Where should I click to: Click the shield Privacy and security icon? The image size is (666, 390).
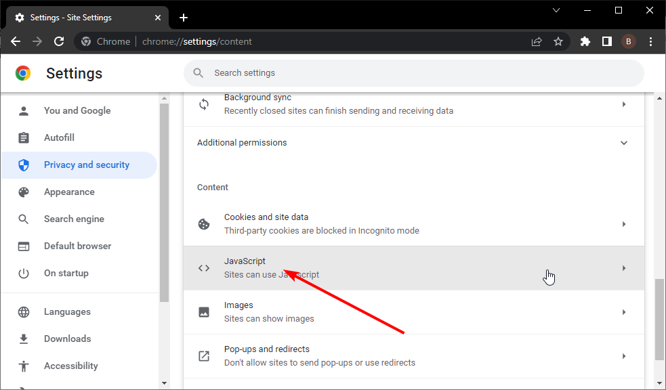click(x=24, y=165)
